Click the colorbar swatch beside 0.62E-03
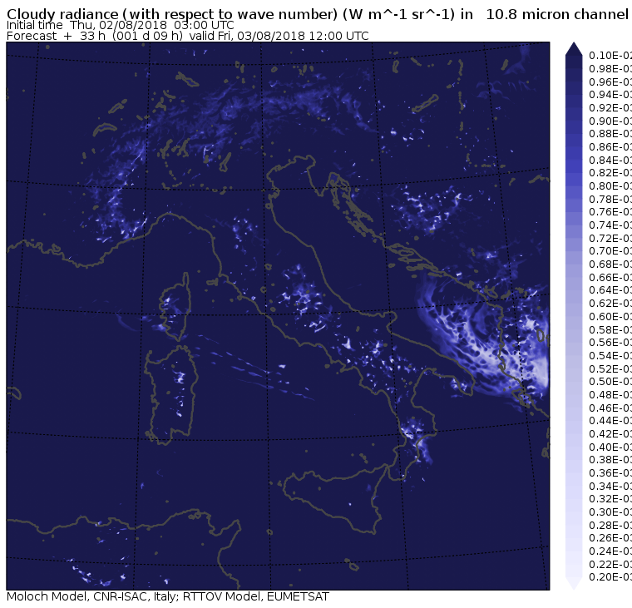Viewport: 632px width, 608px height. pyautogui.click(x=574, y=304)
